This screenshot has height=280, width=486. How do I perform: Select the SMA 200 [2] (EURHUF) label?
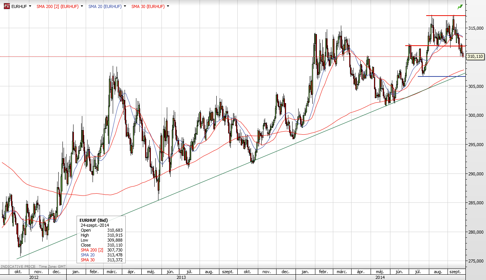pyautogui.click(x=58, y=6)
